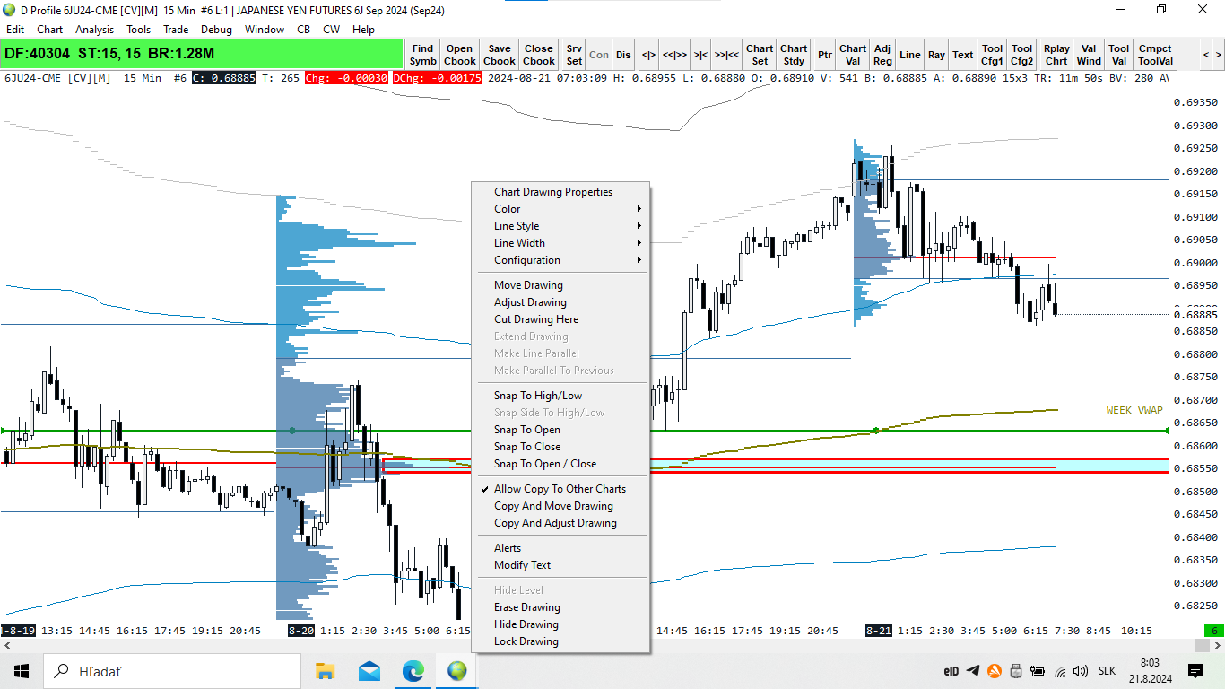The height and width of the screenshot is (689, 1225).
Task: Choose Adjust Drawing from the context menu
Action: (560, 302)
